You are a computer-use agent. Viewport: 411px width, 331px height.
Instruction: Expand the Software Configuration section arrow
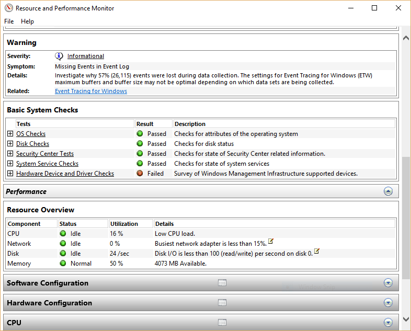pyautogui.click(x=388, y=283)
